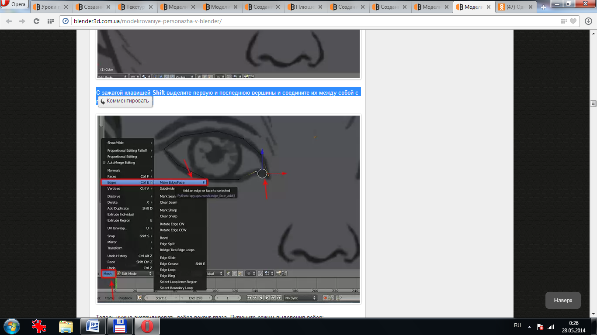Show hidden tray icons arrow
The height and width of the screenshot is (335, 597).
pos(530,326)
